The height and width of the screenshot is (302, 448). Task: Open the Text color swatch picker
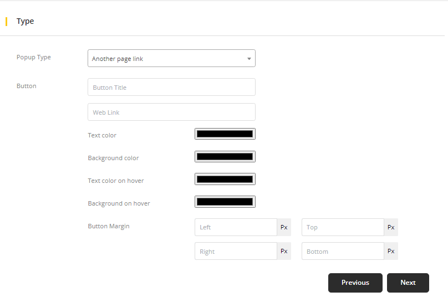[x=225, y=134]
